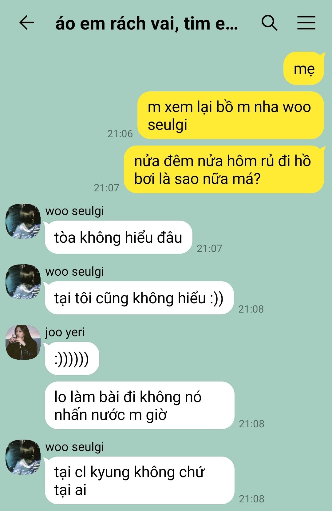Tap the 'joo yeri' sender name
The width and height of the screenshot is (332, 511).
(x=65, y=332)
